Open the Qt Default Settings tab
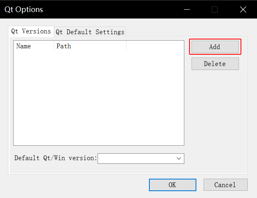 (x=90, y=32)
